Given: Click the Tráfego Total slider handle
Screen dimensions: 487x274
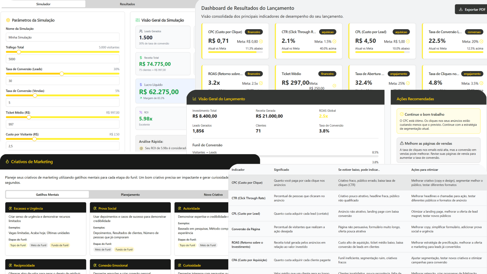Looking at the screenshot, I should 19,52.
